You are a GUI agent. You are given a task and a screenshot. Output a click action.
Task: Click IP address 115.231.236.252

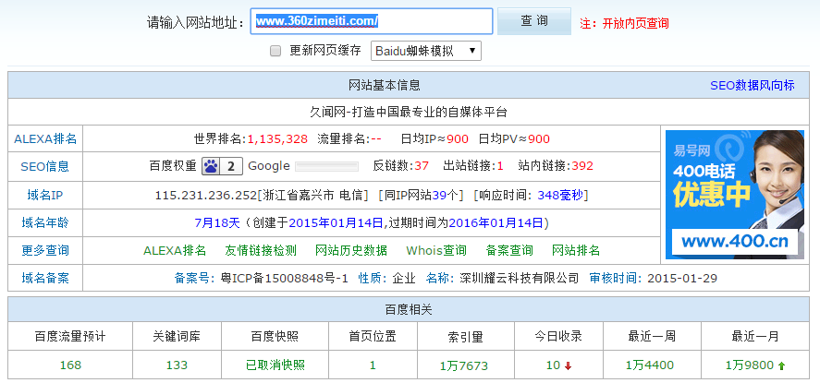(x=206, y=195)
